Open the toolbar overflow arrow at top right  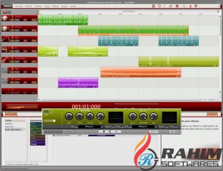click(x=219, y=6)
